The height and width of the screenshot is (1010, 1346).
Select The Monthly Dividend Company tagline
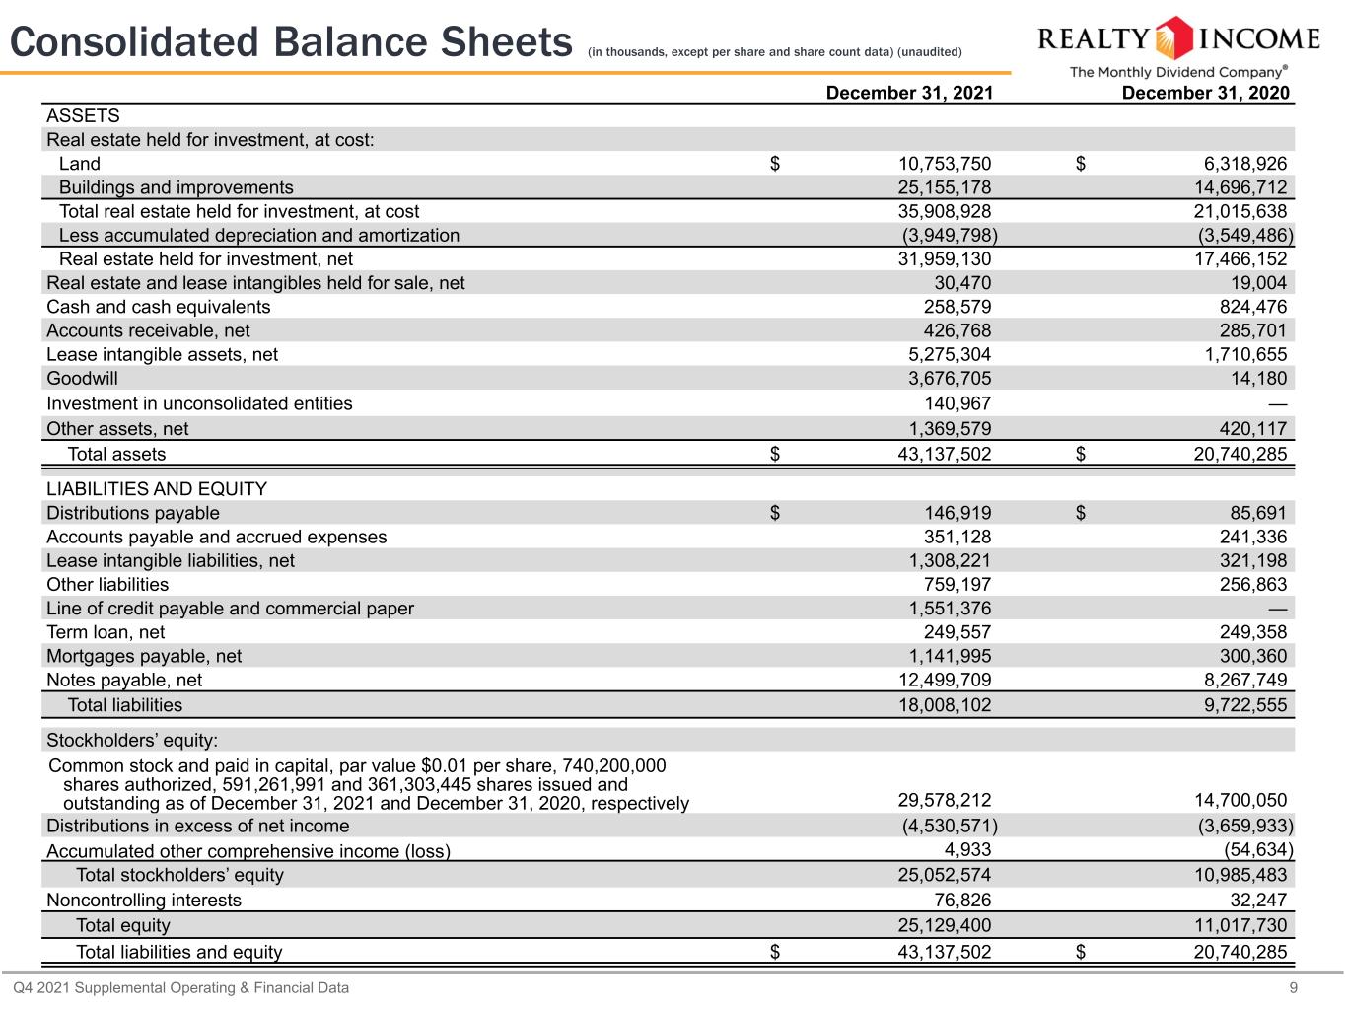pyautogui.click(x=1178, y=72)
